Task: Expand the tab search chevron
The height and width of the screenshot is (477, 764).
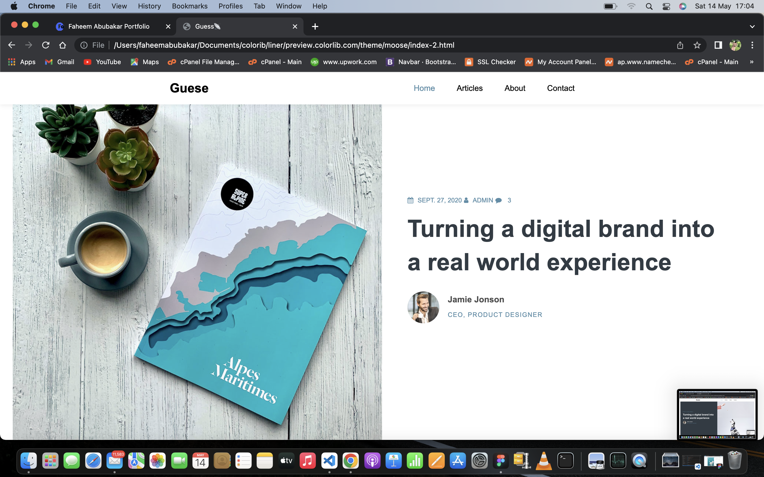Action: pos(752,26)
